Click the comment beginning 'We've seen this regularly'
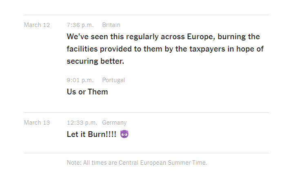 coord(165,49)
